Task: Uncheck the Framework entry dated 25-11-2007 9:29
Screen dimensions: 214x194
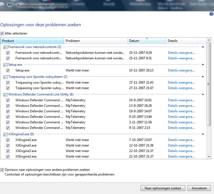Action: pos(8,53)
